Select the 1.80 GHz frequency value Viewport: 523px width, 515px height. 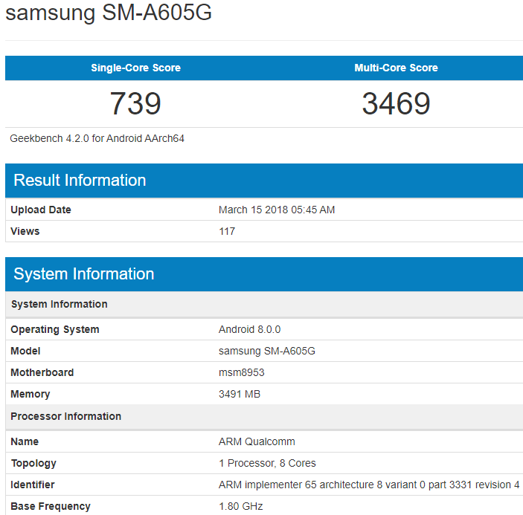coord(241,506)
